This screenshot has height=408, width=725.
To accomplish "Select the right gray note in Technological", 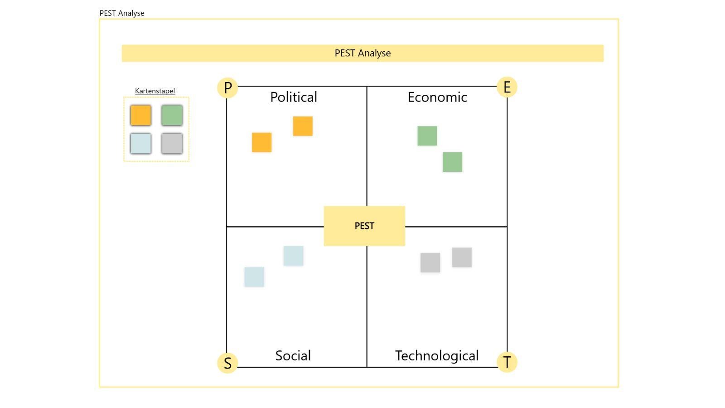I will (x=462, y=257).
